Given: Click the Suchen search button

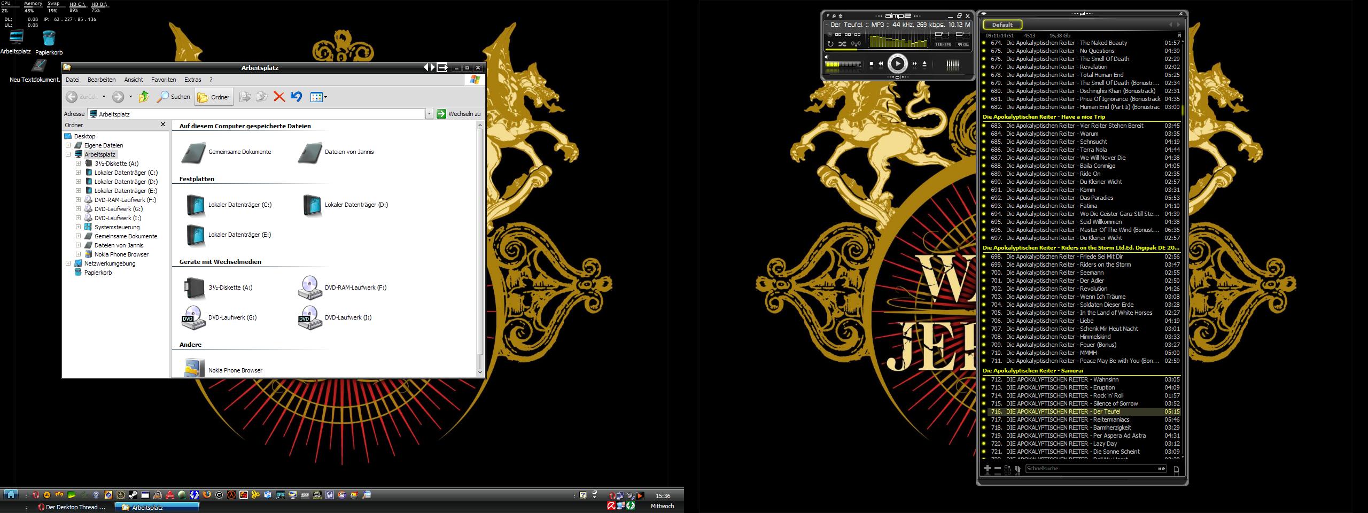Looking at the screenshot, I should click(174, 97).
